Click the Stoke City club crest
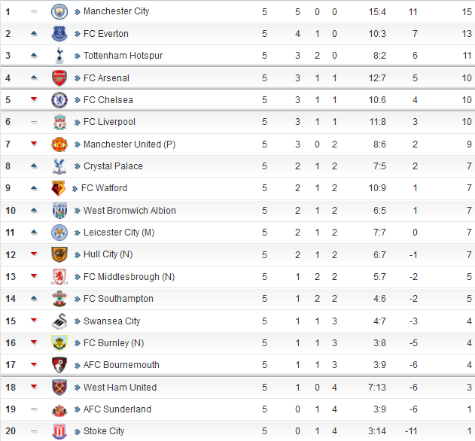 click(59, 431)
